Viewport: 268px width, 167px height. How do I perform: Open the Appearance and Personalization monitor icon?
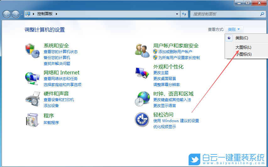[142, 73]
